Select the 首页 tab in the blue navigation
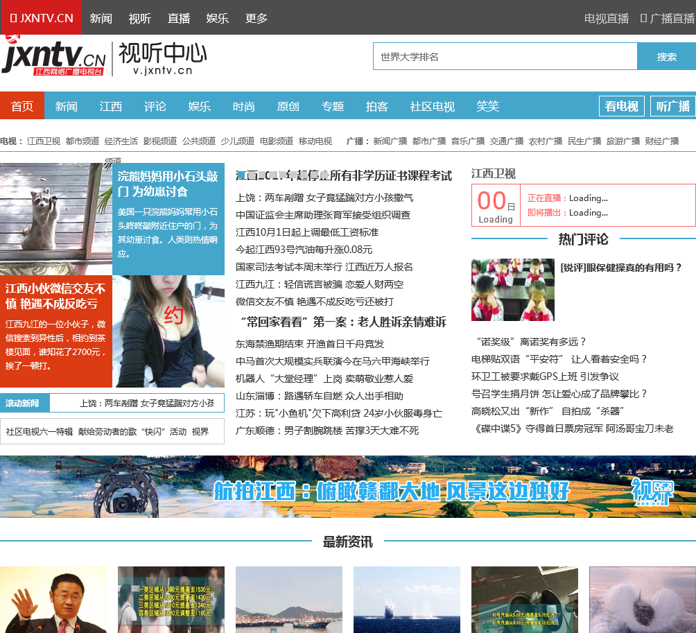The height and width of the screenshot is (633, 696). [x=22, y=105]
